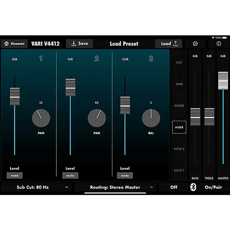The image size is (230, 230).
Task: Expand the Sub Cut 80 Hz chevron
Action: pos(67,187)
